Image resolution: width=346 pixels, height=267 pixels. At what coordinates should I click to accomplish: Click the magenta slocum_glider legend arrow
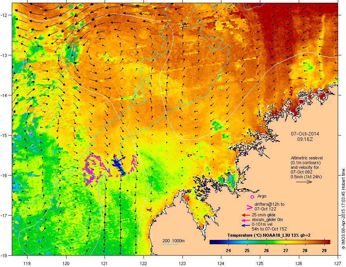[x=246, y=220]
